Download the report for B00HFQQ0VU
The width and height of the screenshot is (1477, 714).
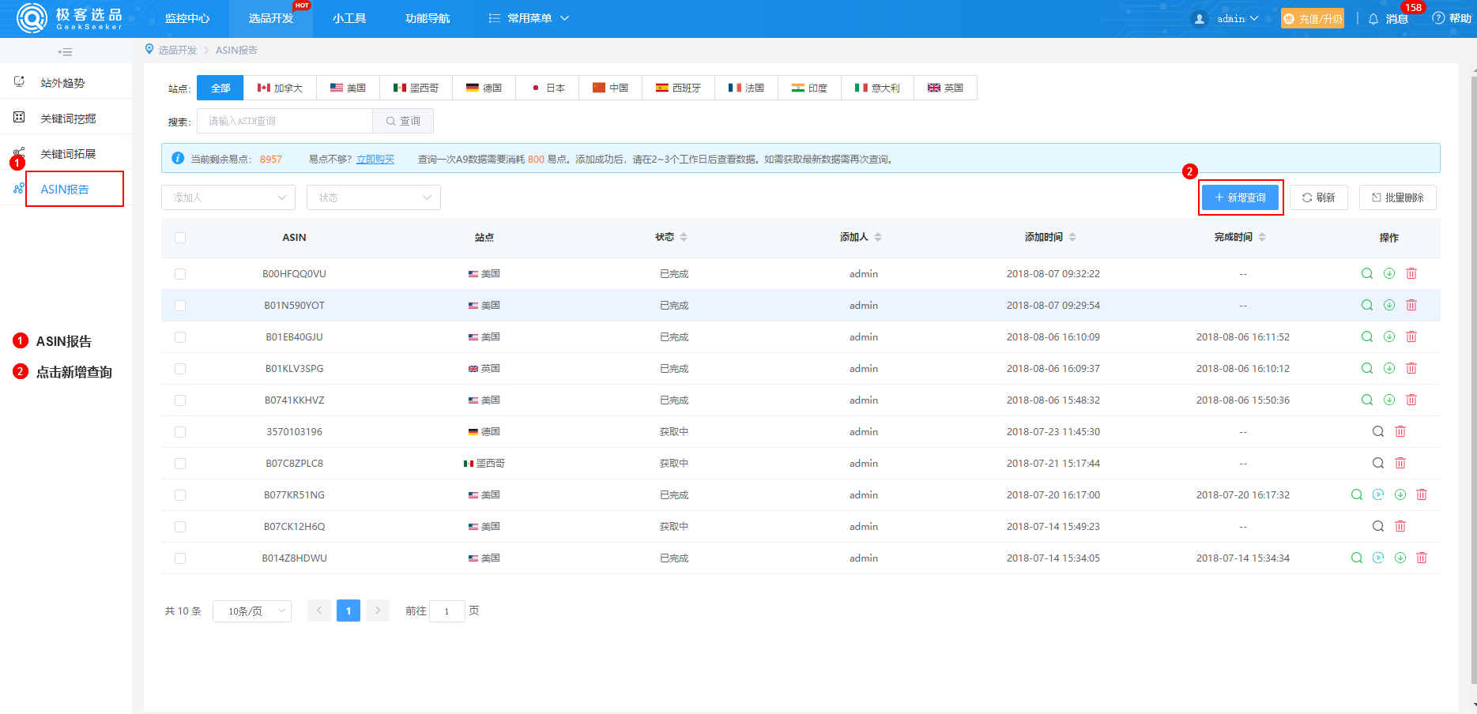coord(1389,273)
